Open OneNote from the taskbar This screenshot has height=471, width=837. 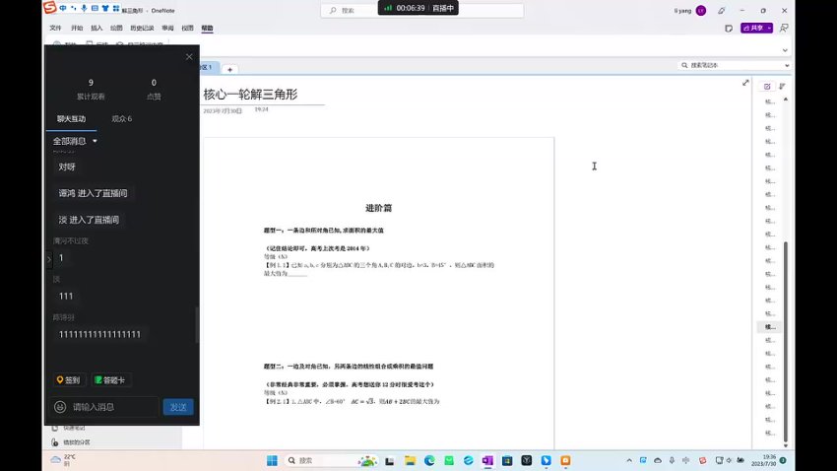coord(487,460)
